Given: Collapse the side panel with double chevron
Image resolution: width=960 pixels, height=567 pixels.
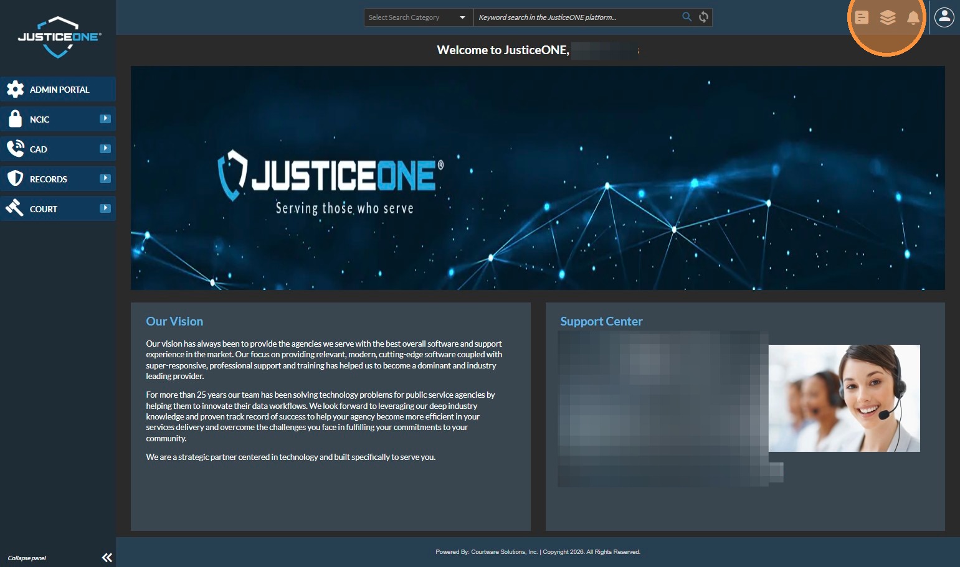Looking at the screenshot, I should (x=107, y=558).
